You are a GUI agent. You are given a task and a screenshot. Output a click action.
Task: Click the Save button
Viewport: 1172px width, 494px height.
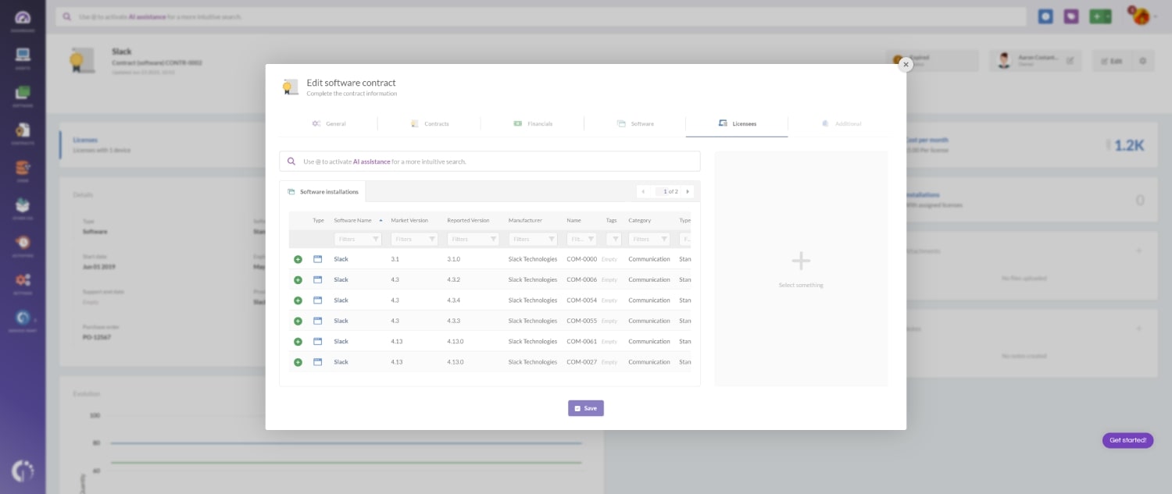pyautogui.click(x=586, y=408)
